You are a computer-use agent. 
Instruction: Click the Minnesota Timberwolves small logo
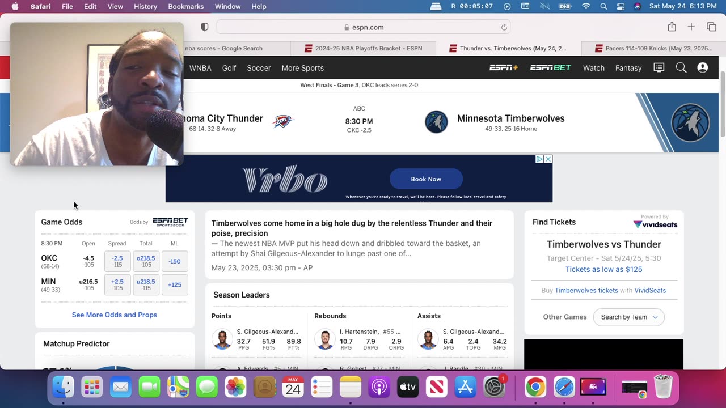point(436,122)
